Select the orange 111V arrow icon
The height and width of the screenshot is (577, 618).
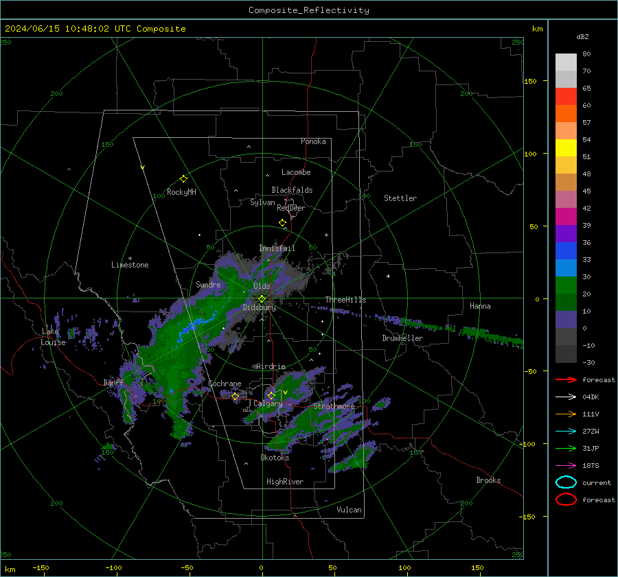tap(566, 414)
